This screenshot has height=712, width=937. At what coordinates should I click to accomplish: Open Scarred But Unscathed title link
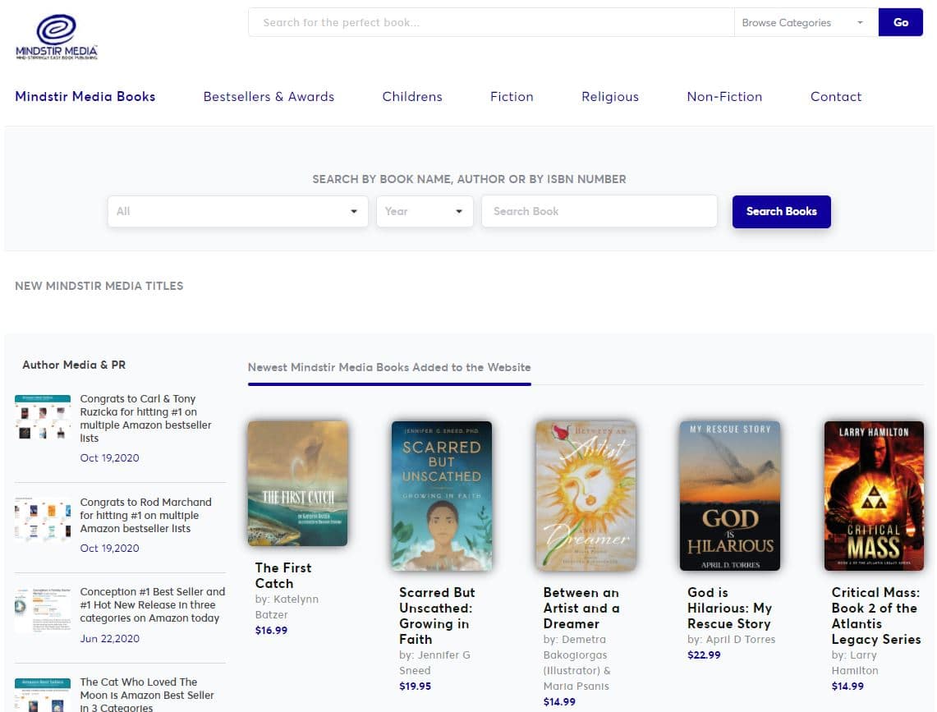[x=437, y=615]
